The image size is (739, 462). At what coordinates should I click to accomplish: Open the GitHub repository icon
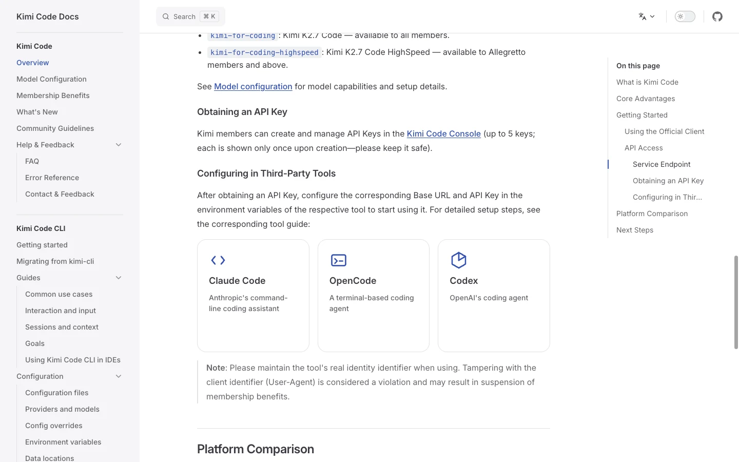(x=717, y=16)
